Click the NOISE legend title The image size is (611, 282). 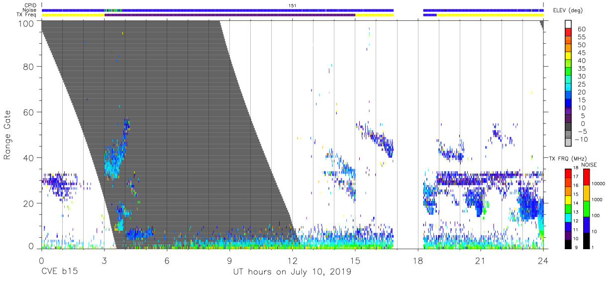pos(590,165)
